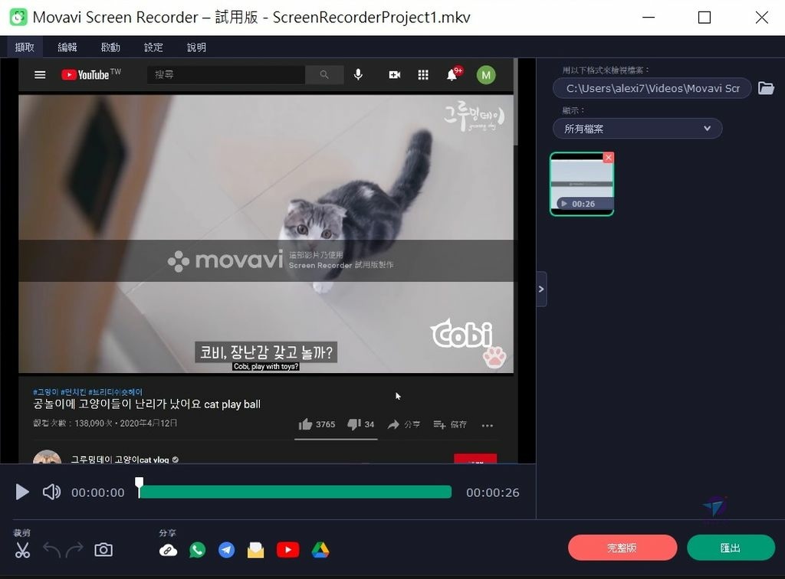
Task: Click the YouTube search box in preview
Action: pyautogui.click(x=226, y=74)
